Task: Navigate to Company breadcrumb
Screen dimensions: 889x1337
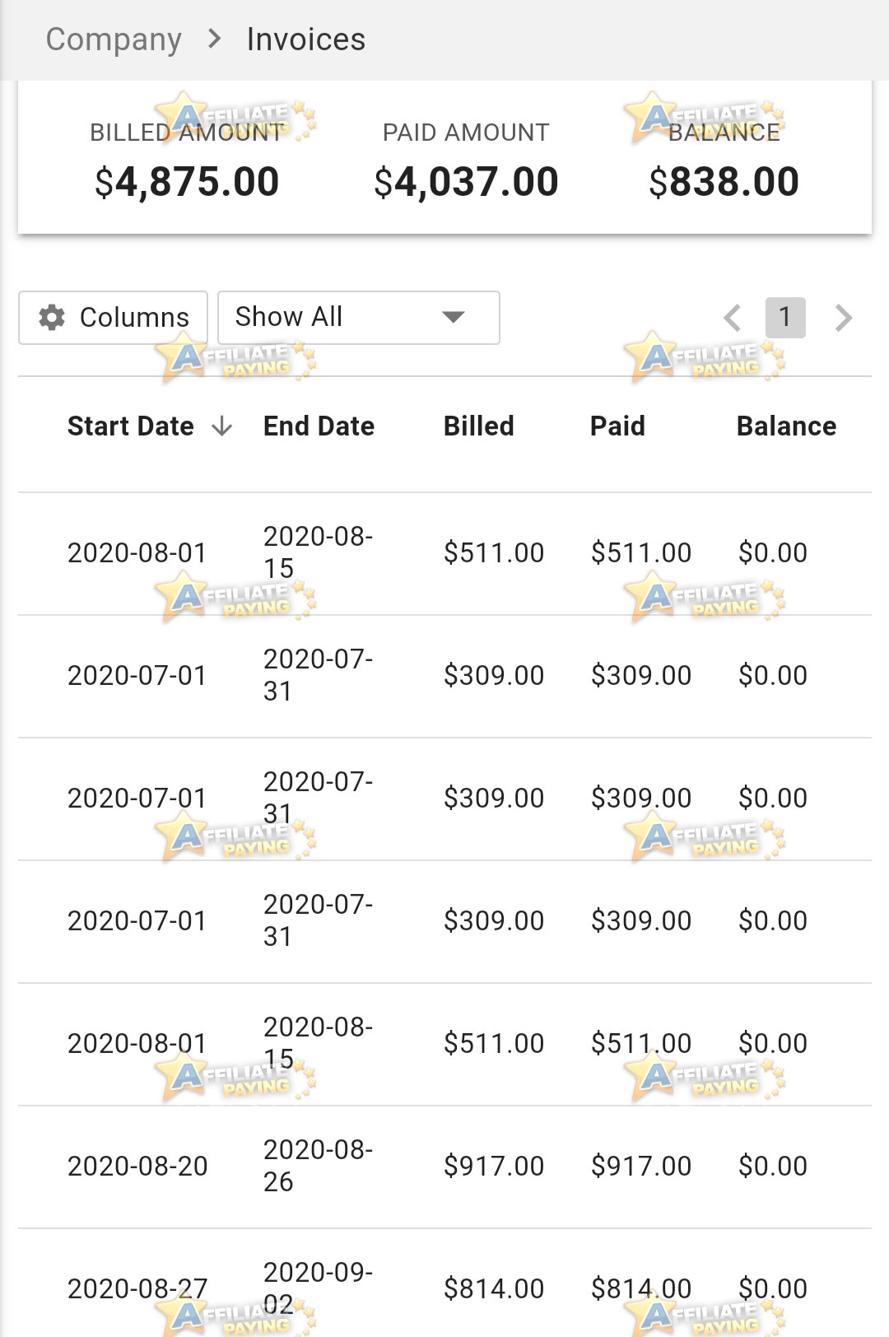Action: pyautogui.click(x=114, y=40)
